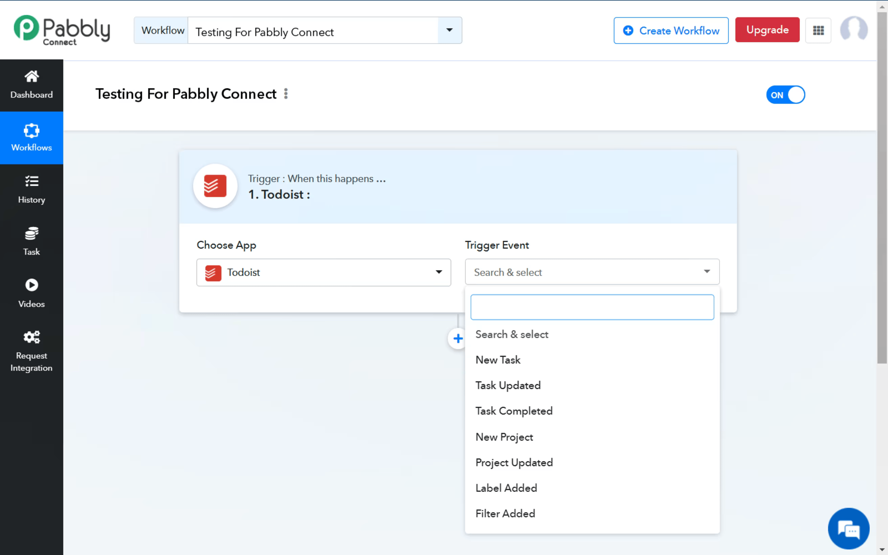Click the three-dot workflow options menu
888x555 pixels.
pyautogui.click(x=286, y=94)
